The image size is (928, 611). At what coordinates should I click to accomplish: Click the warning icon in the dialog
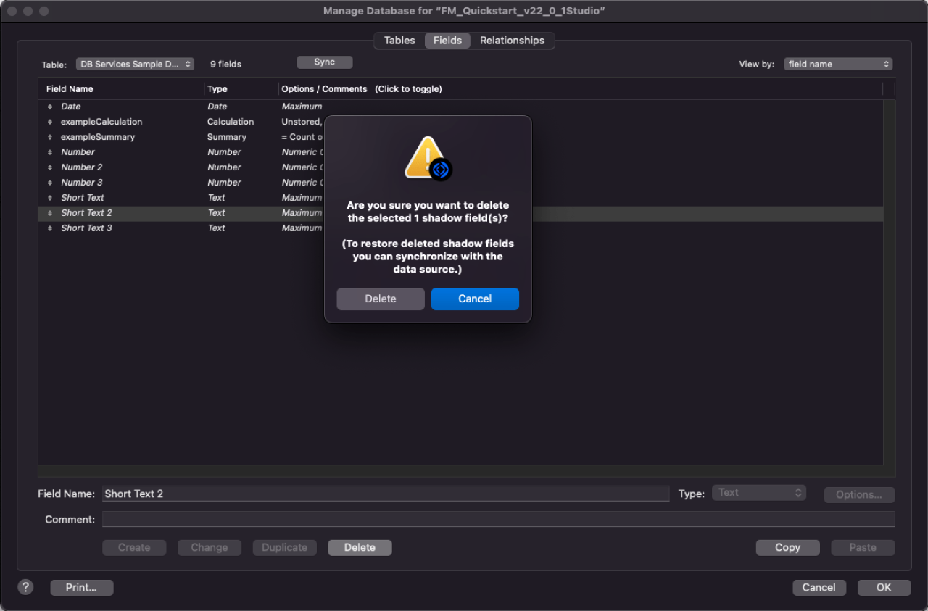click(x=428, y=158)
